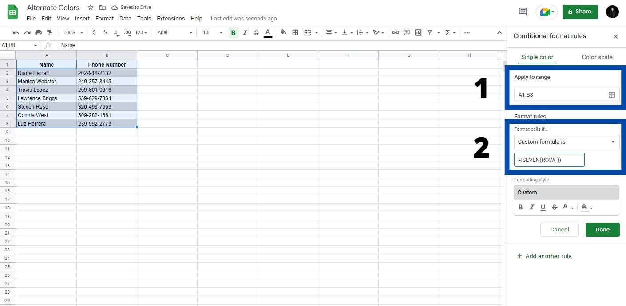
Task: Open the File menu
Action: 31,18
